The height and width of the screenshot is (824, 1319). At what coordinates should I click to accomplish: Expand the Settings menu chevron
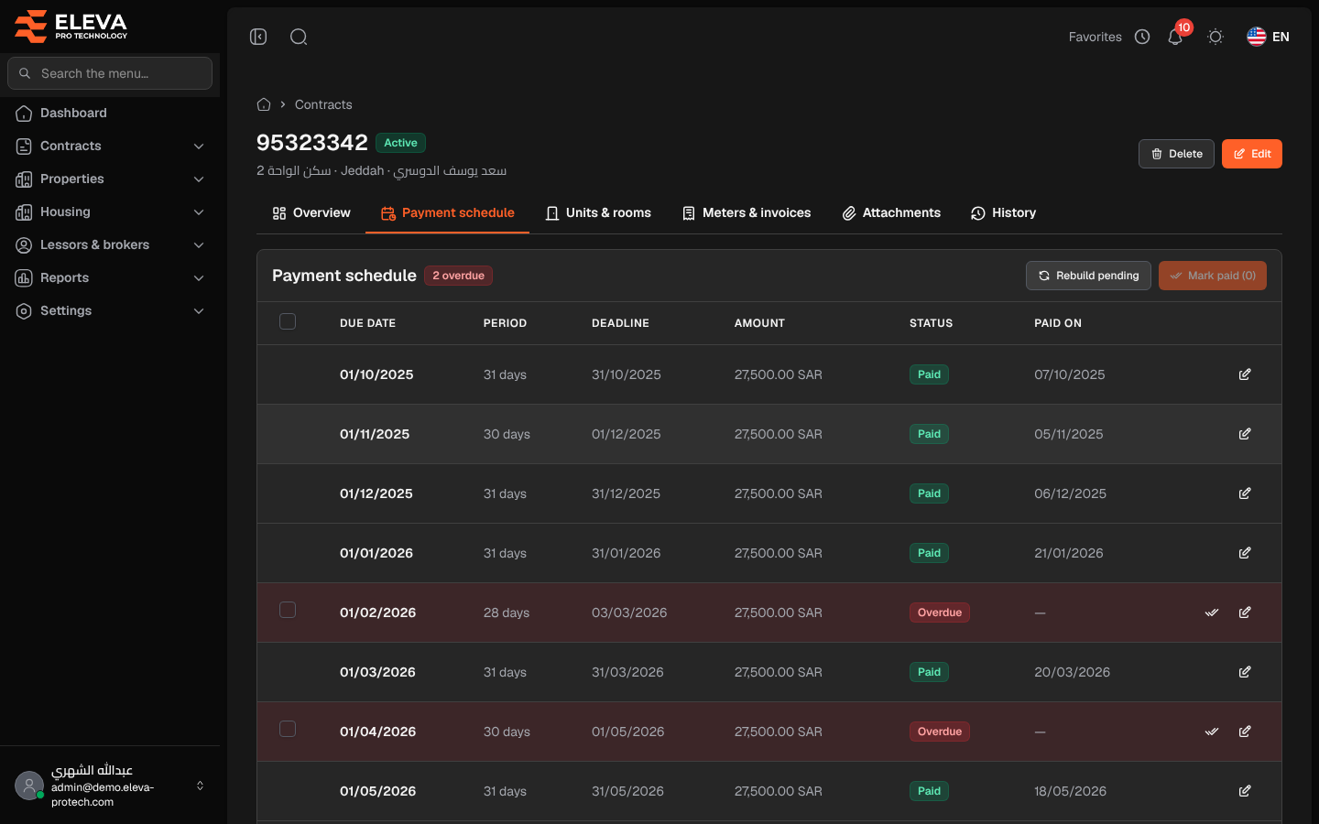(x=199, y=311)
